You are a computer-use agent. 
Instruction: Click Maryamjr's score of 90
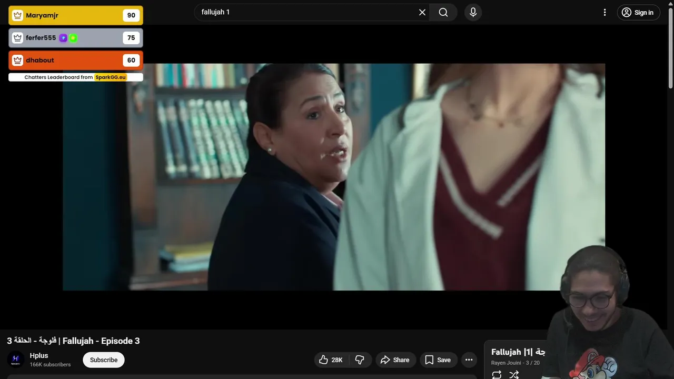coord(131,15)
